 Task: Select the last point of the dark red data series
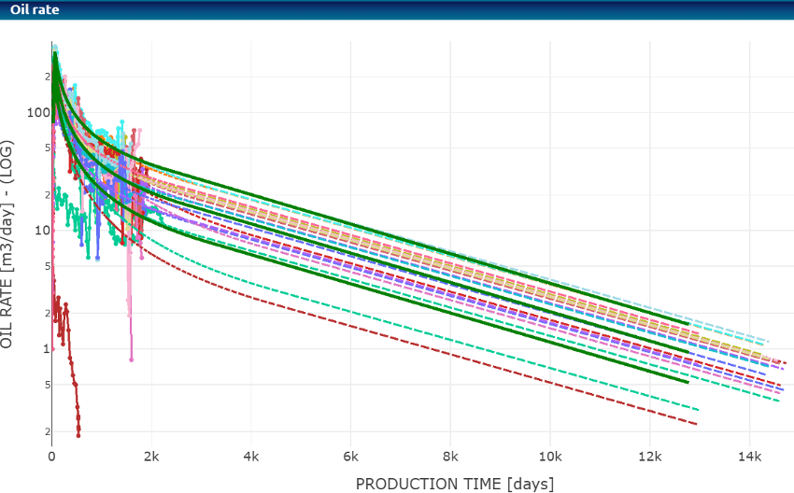pyautogui.click(x=78, y=435)
